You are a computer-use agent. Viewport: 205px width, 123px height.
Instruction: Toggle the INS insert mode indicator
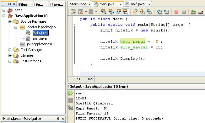coord(90,79)
